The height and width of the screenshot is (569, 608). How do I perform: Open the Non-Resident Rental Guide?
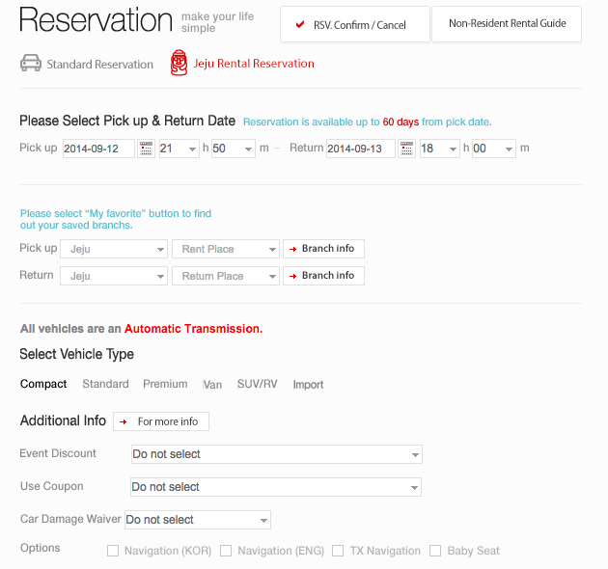[x=507, y=24]
